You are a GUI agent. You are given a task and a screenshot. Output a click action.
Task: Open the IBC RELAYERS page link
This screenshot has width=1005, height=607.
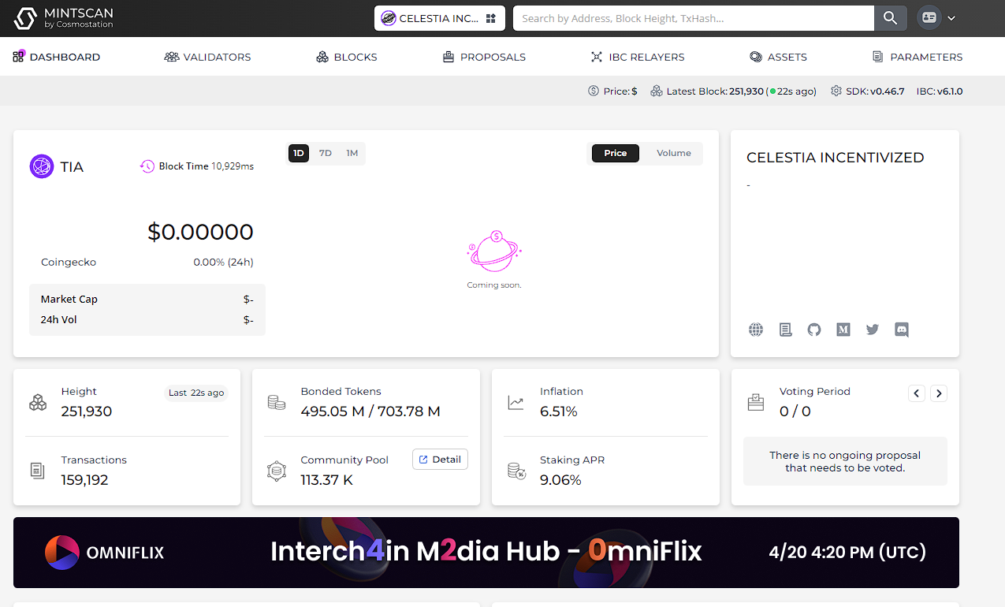(637, 56)
